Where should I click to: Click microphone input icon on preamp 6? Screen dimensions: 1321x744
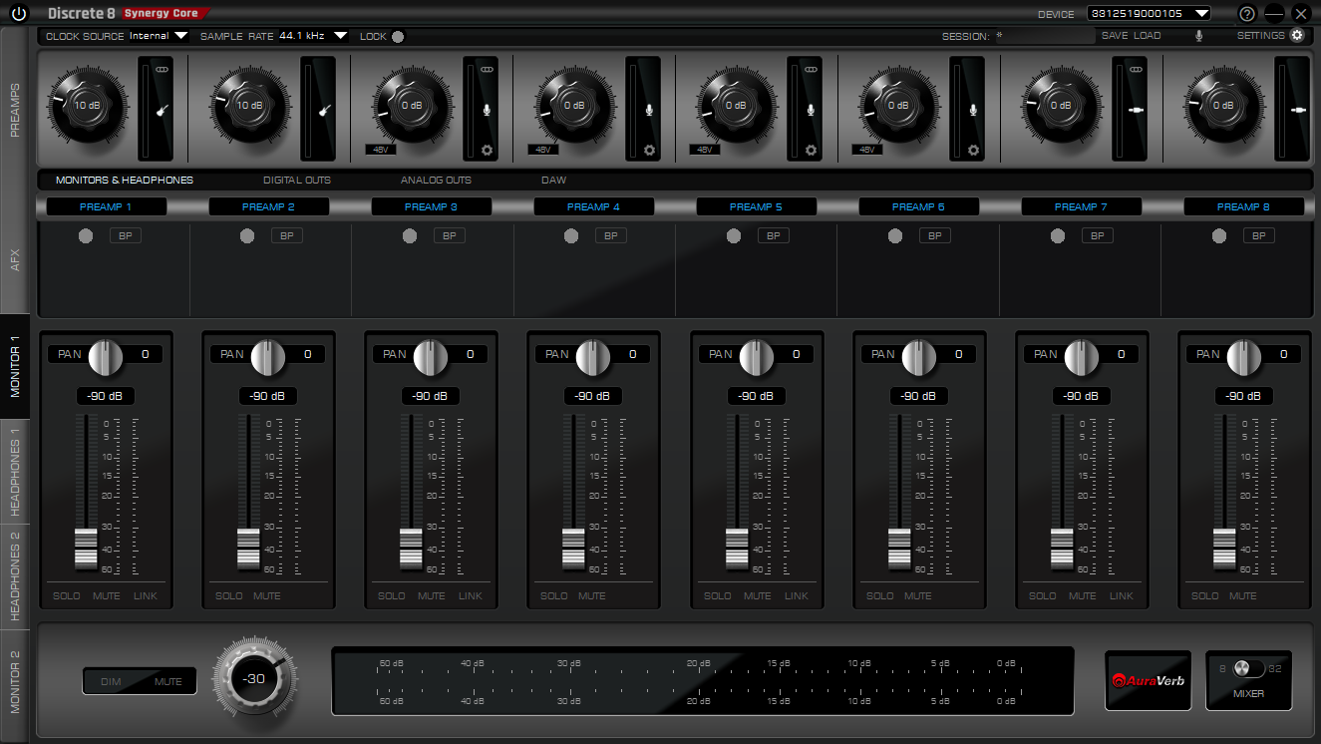[974, 110]
